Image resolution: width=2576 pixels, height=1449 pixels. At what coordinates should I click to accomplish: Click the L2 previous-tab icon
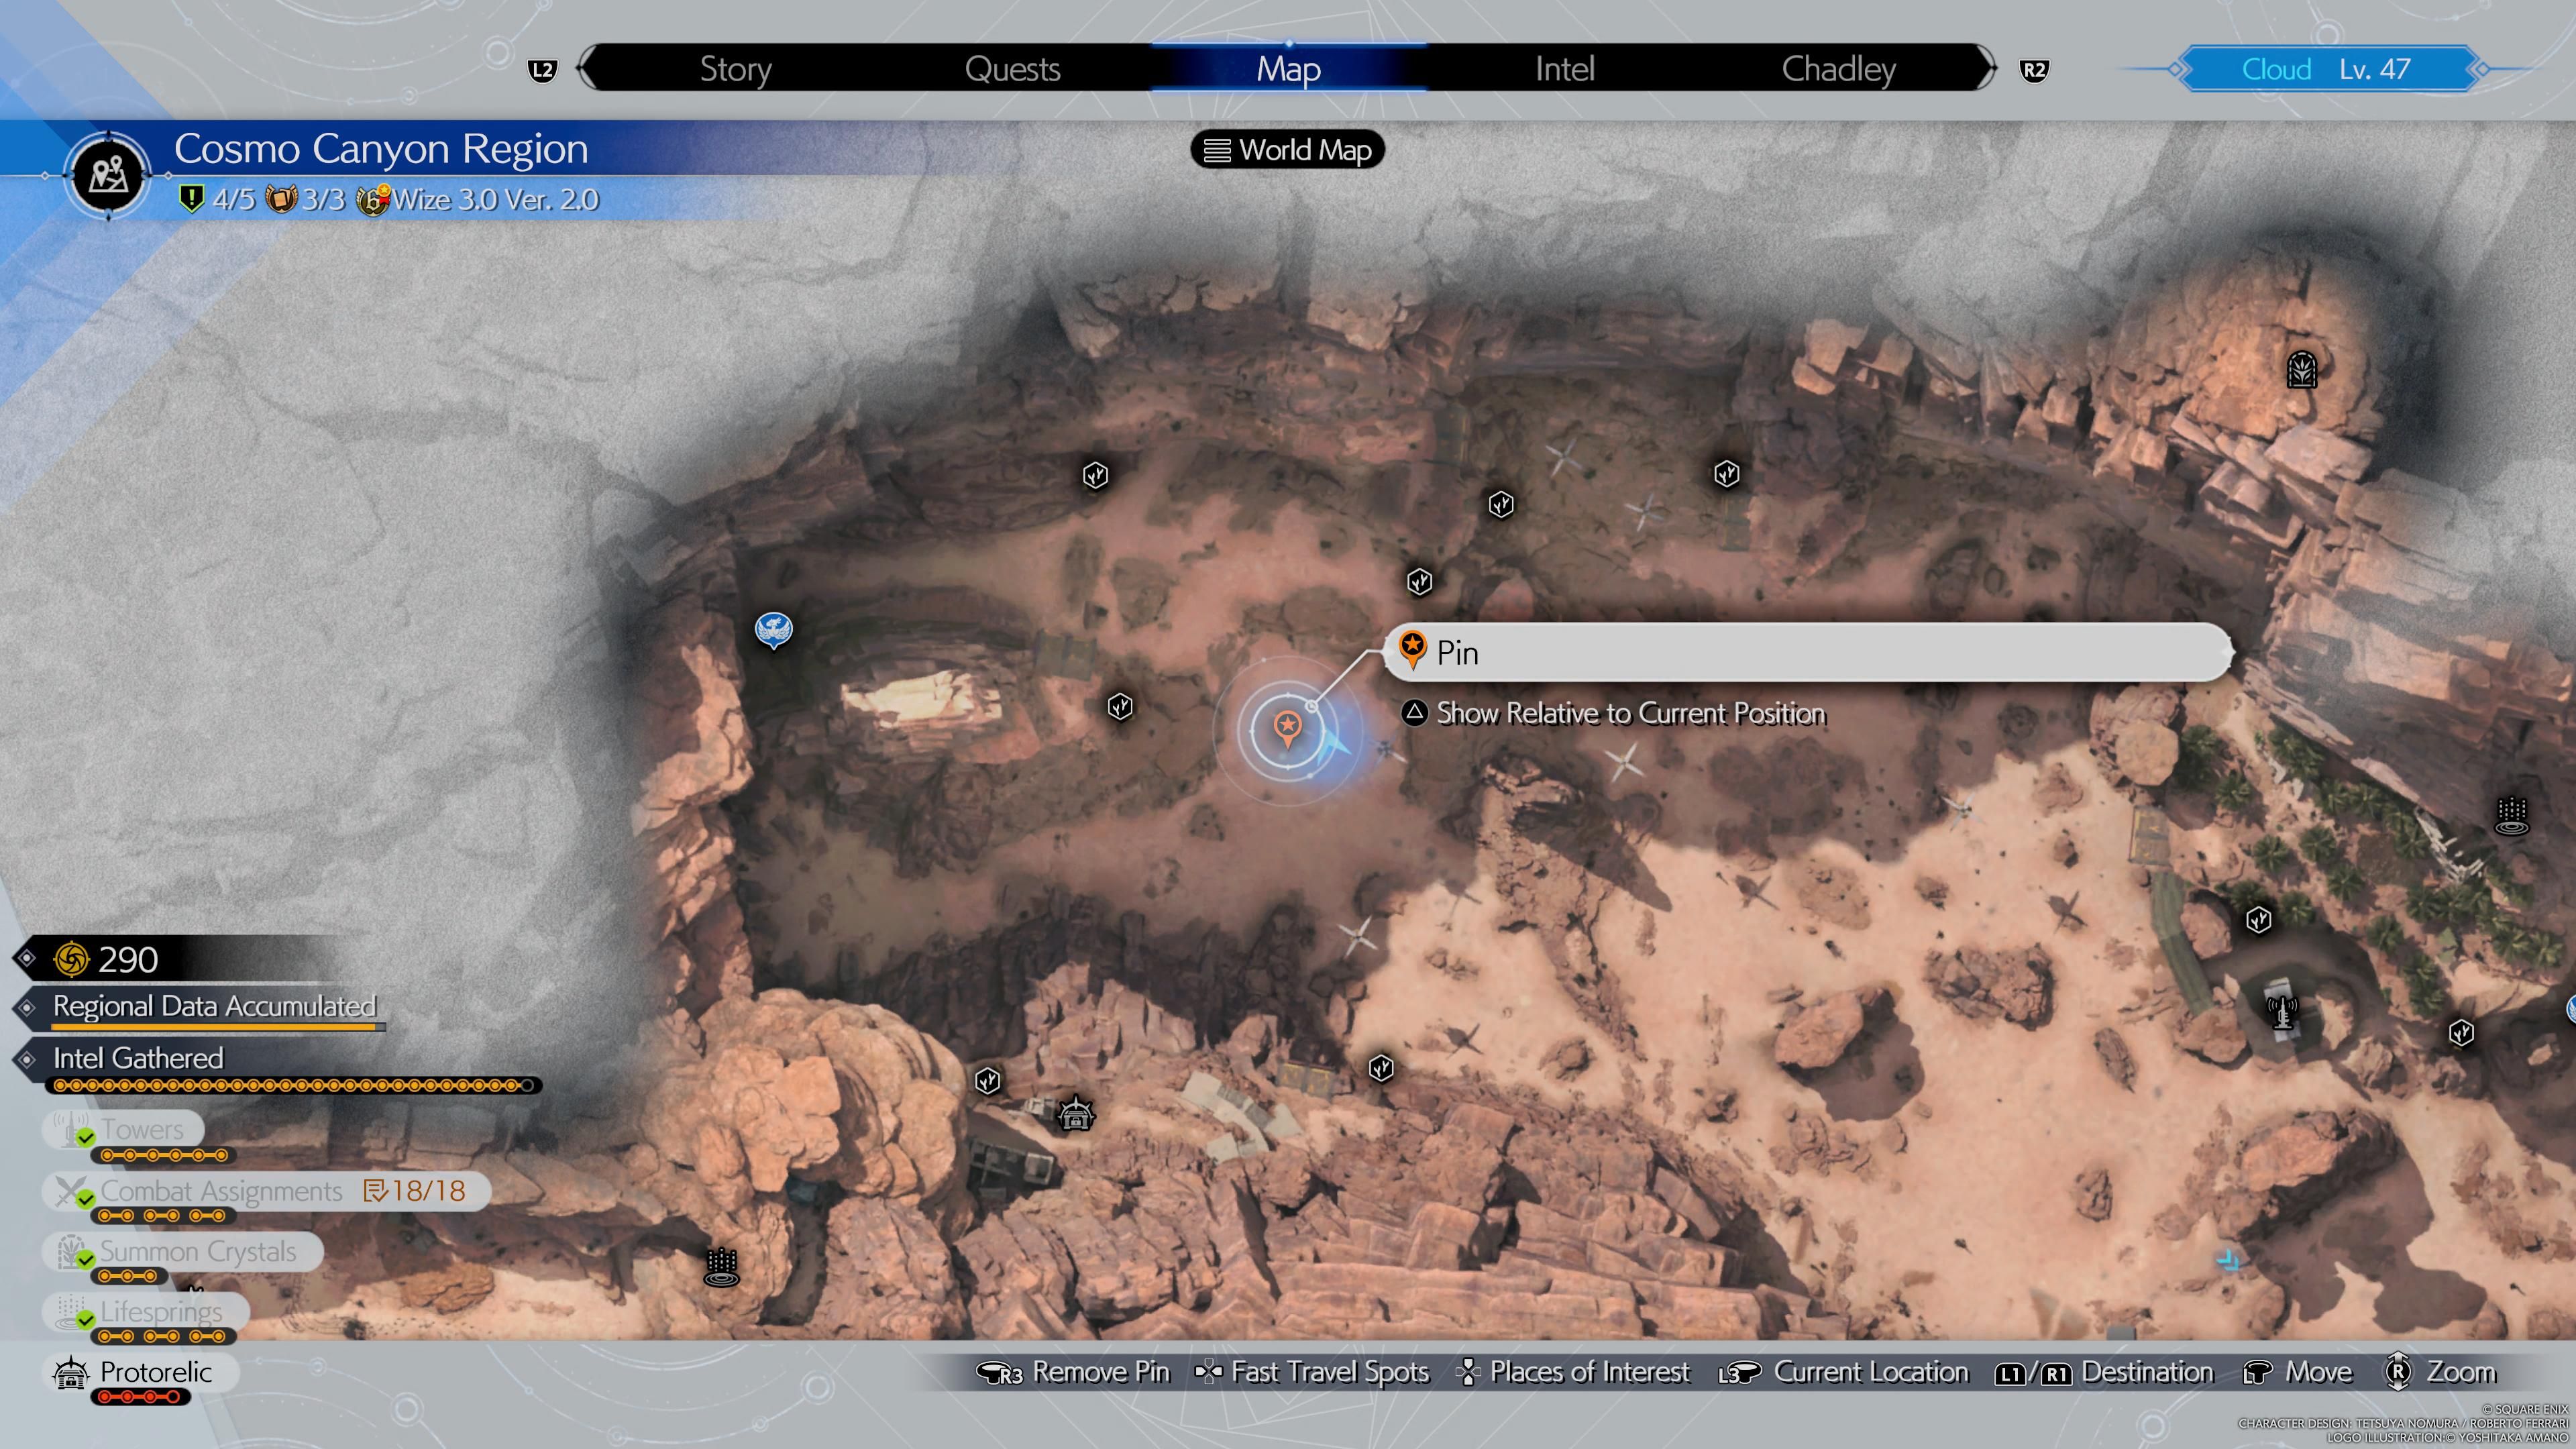click(542, 70)
